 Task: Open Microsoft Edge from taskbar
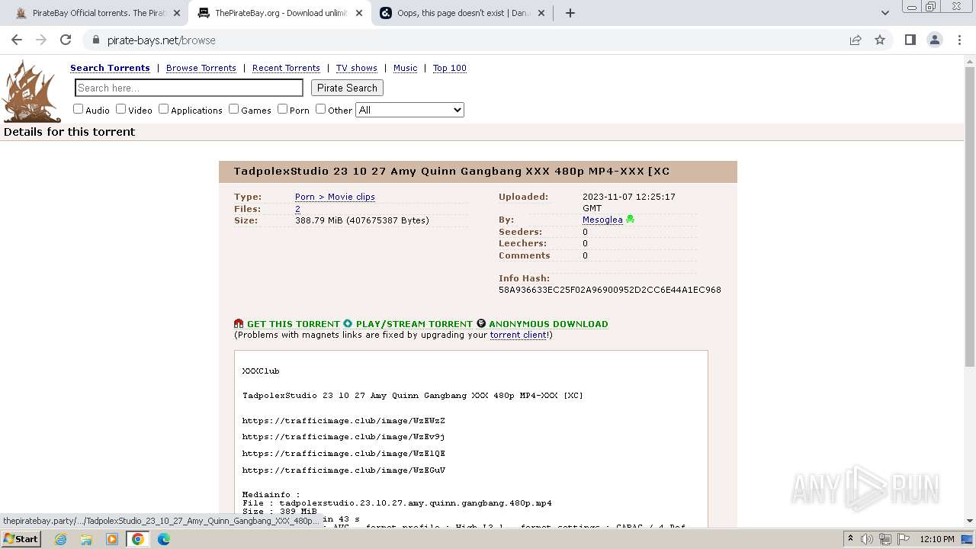(164, 539)
